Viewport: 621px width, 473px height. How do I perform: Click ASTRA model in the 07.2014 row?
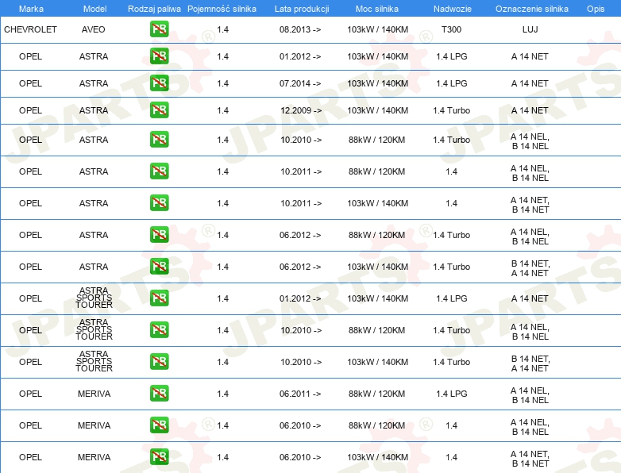(x=94, y=83)
